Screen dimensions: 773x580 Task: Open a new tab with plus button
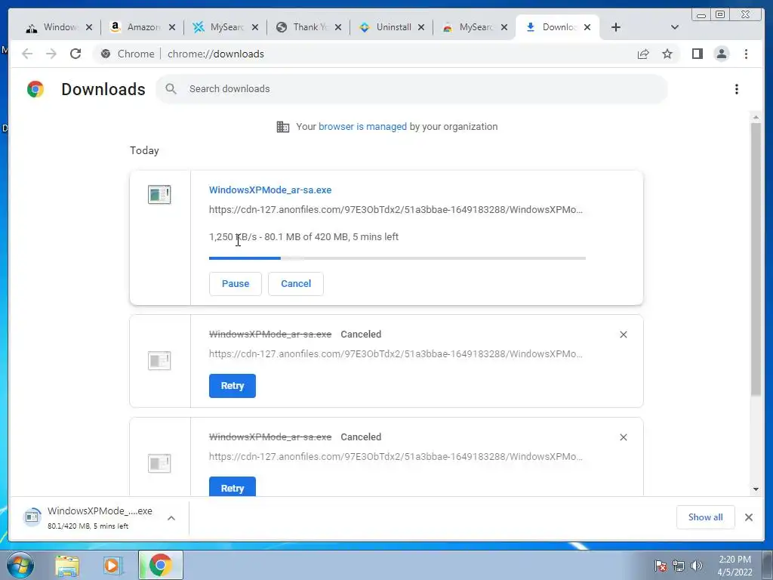pos(616,27)
